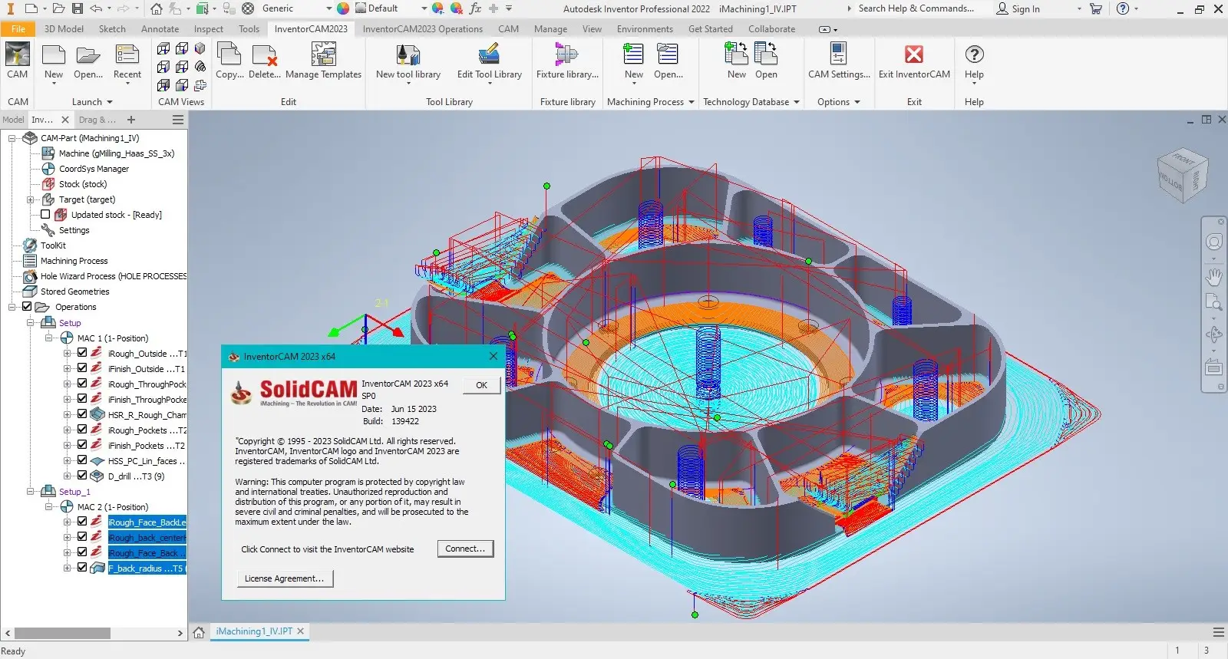
Task: Open the InventorCAM2023 Operations tab
Action: click(x=422, y=29)
